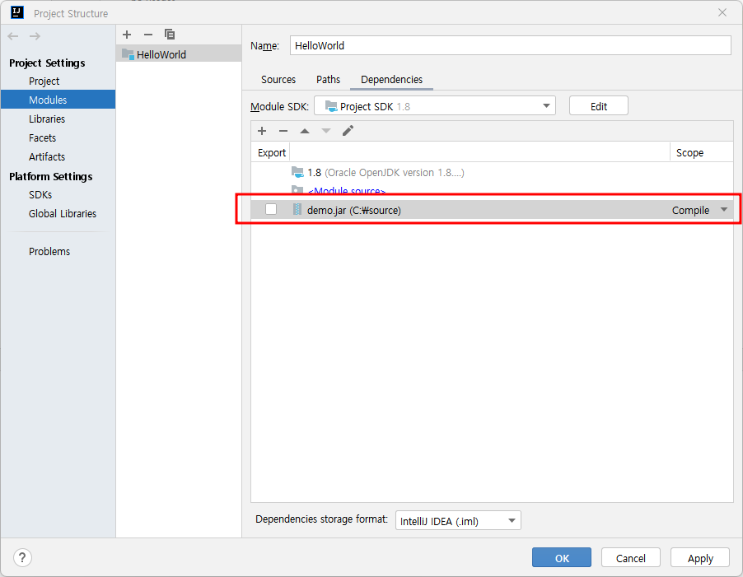Copy the selected module

pos(169,35)
